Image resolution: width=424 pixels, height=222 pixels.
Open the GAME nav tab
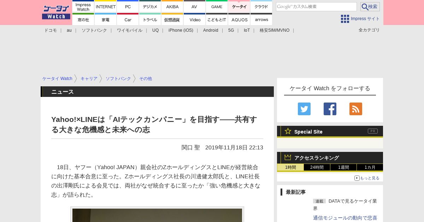coord(217,6)
